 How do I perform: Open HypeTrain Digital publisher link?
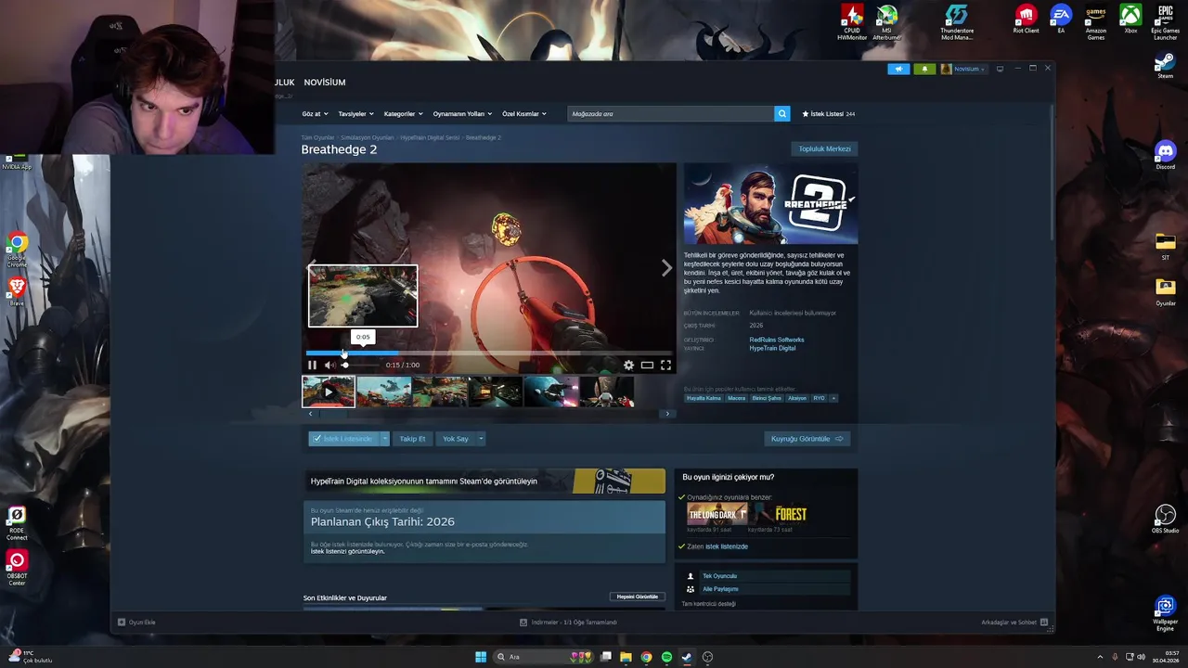pyautogui.click(x=772, y=348)
